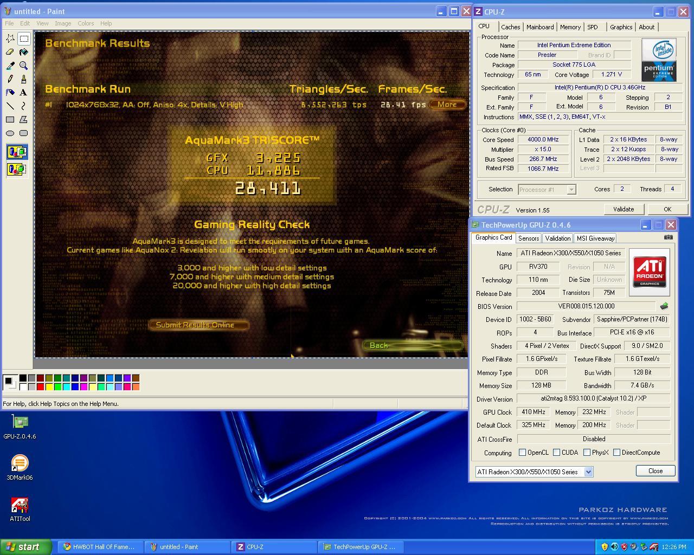Click the OK button in CPU-Z

(667, 209)
